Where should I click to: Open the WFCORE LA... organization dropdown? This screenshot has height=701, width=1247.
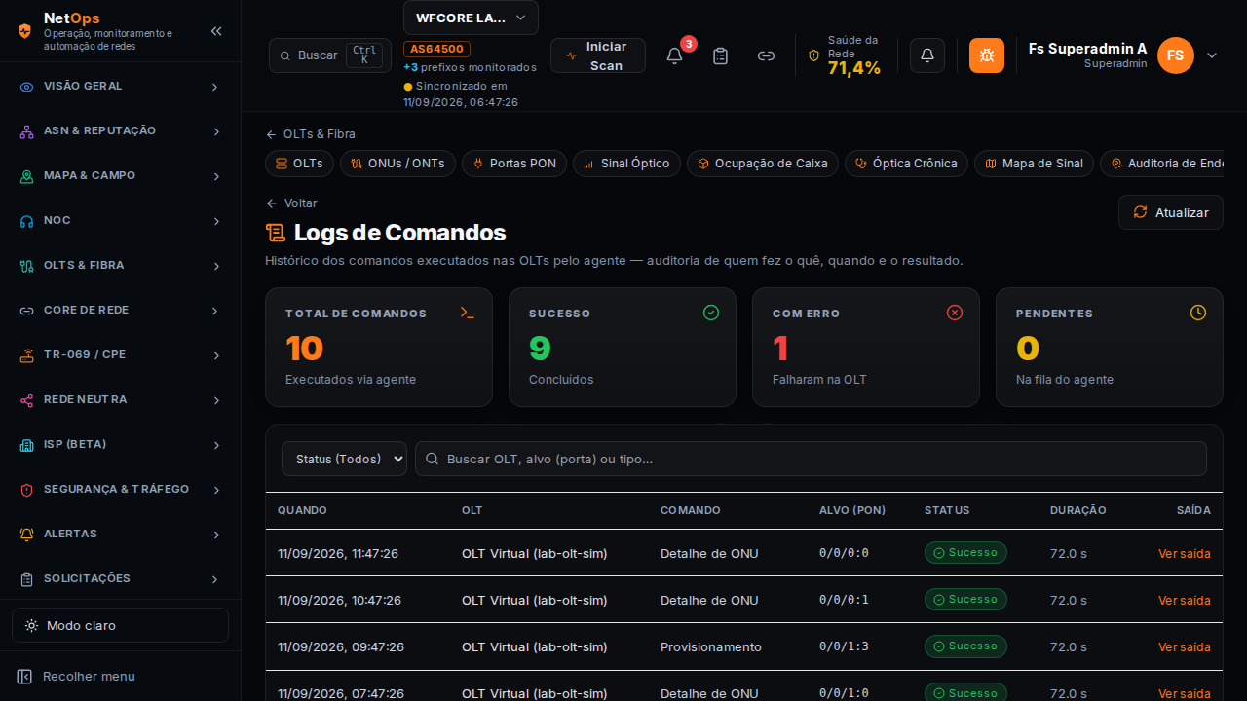point(471,18)
